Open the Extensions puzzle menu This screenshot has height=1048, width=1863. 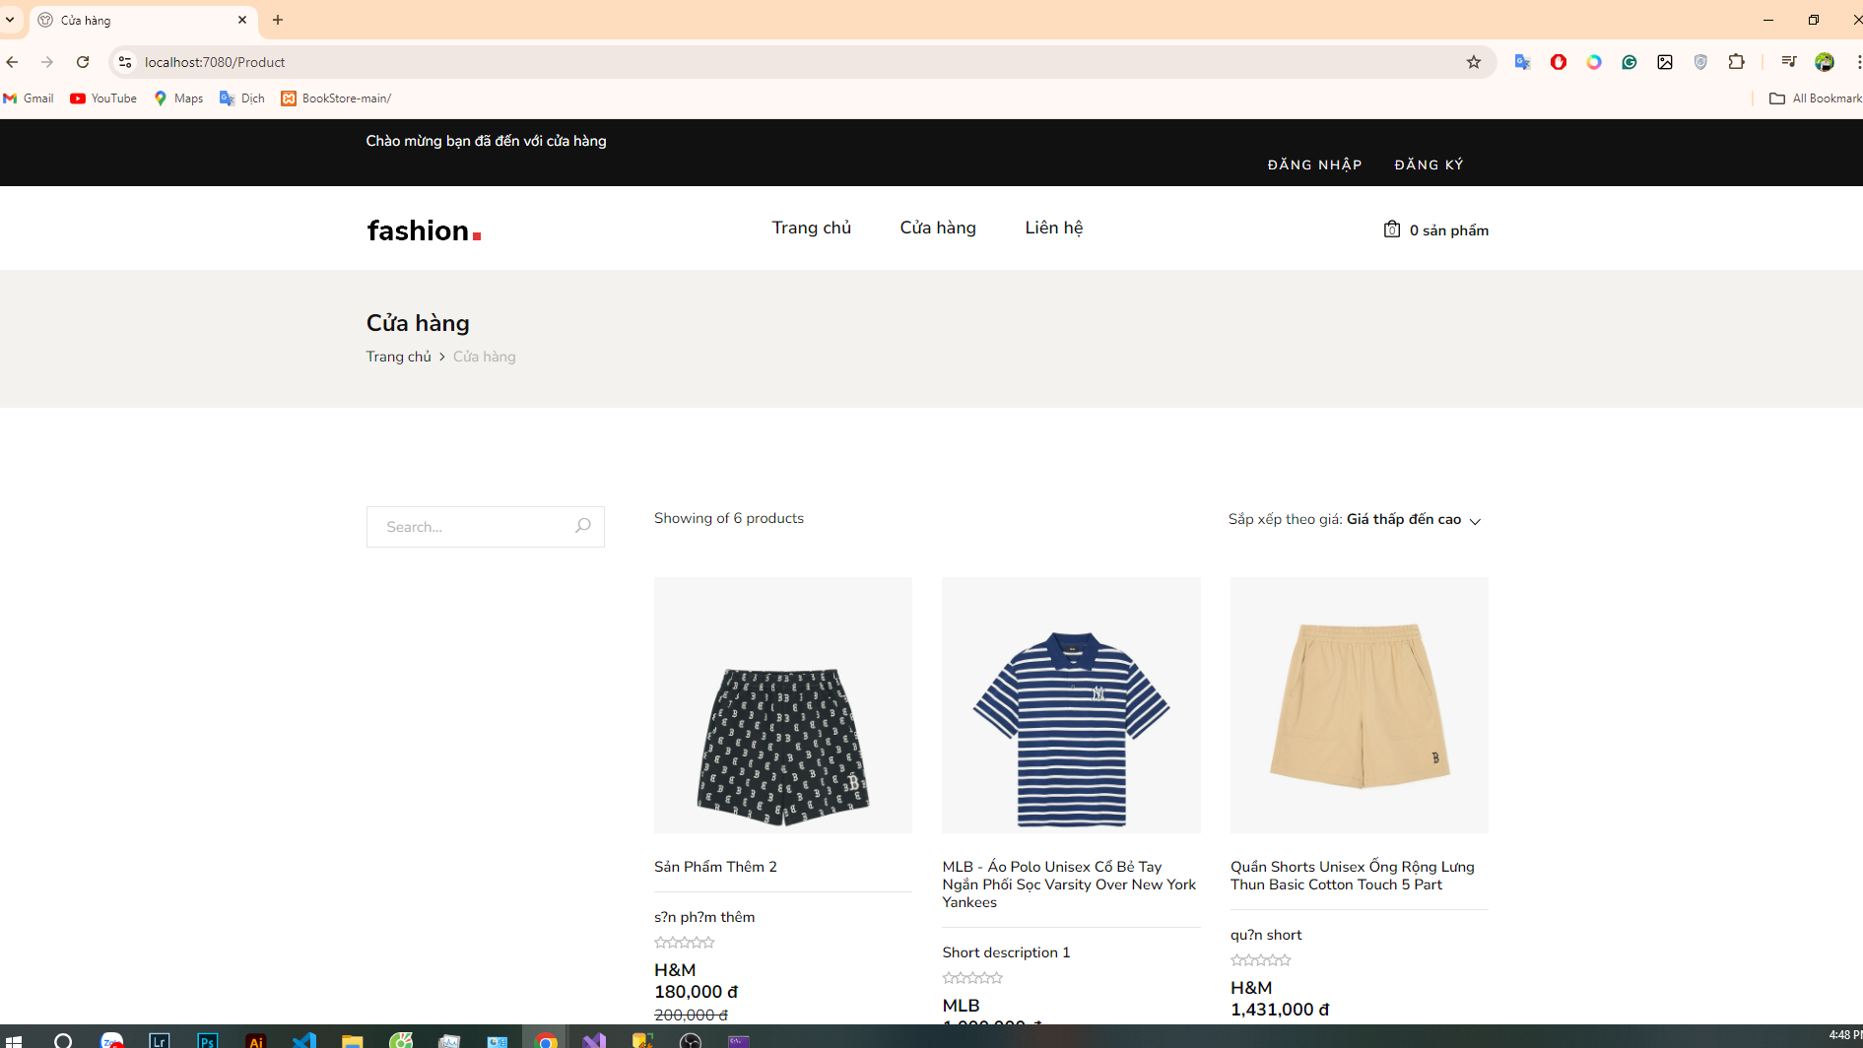click(x=1736, y=62)
